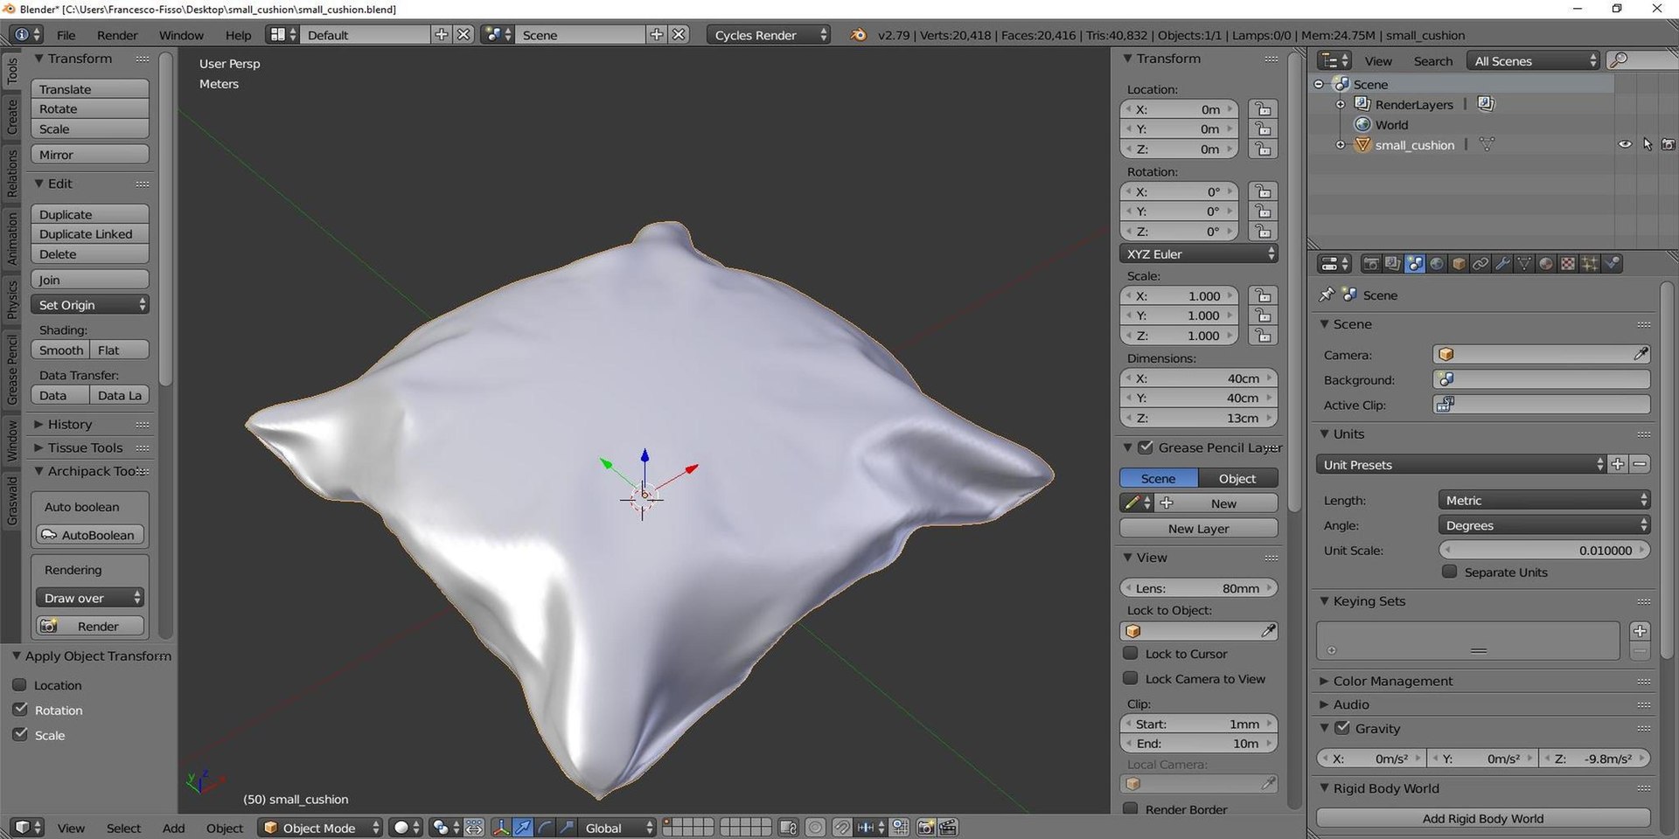Viewport: 1679px width, 839px height.
Task: Switch to the Physics sidebar tab
Action: click(12, 299)
